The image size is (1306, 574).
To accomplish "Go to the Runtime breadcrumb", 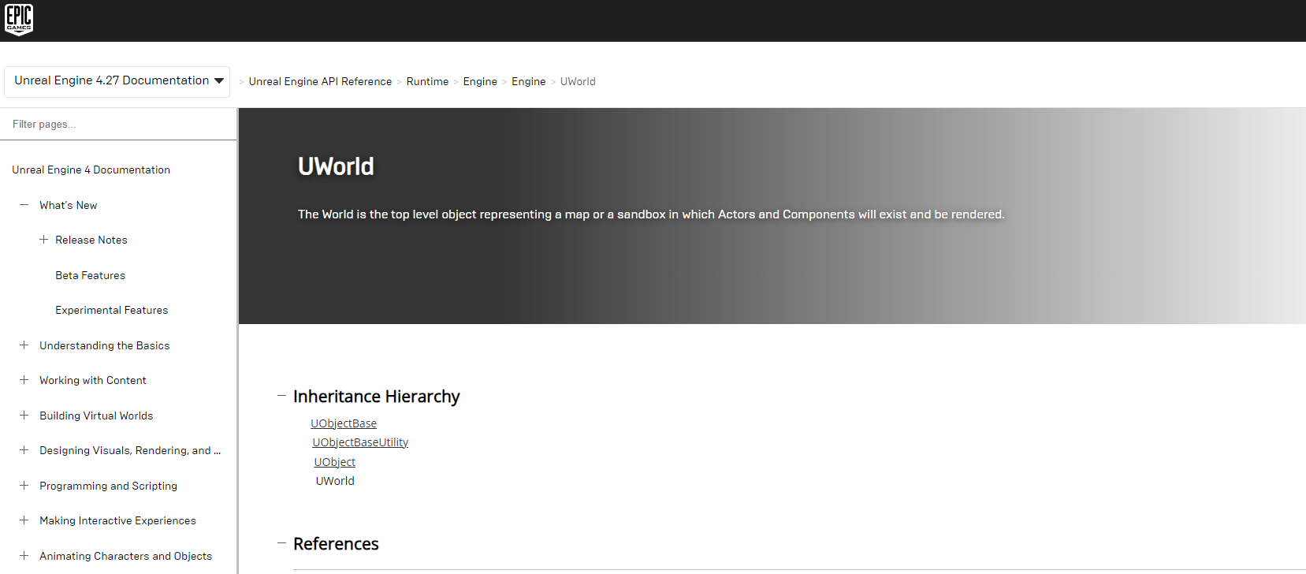I will click(427, 81).
